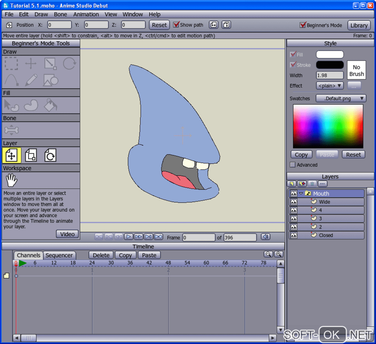Open the Effect plain dropdown
Image resolution: width=376 pixels, height=344 pixels.
tap(330, 86)
